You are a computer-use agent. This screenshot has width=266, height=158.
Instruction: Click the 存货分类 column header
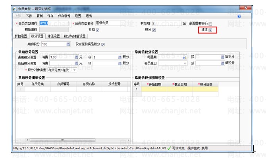coord(38,84)
